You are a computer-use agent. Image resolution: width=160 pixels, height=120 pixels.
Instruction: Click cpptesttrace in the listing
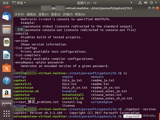(24, 98)
